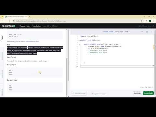Select the Problem side tab
Image resolution: width=156 pixels, height=117 pixels.
pyautogui.click(x=2, y=38)
